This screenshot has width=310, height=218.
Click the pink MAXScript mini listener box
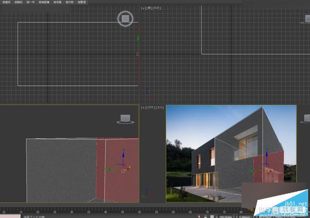point(10,216)
